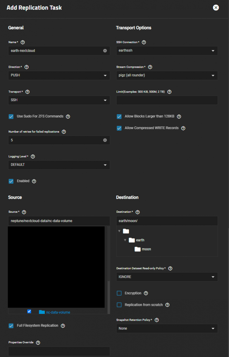The width and height of the screenshot is (229, 357).
Task: Show help for Enabled checkbox
Action: pos(34,181)
